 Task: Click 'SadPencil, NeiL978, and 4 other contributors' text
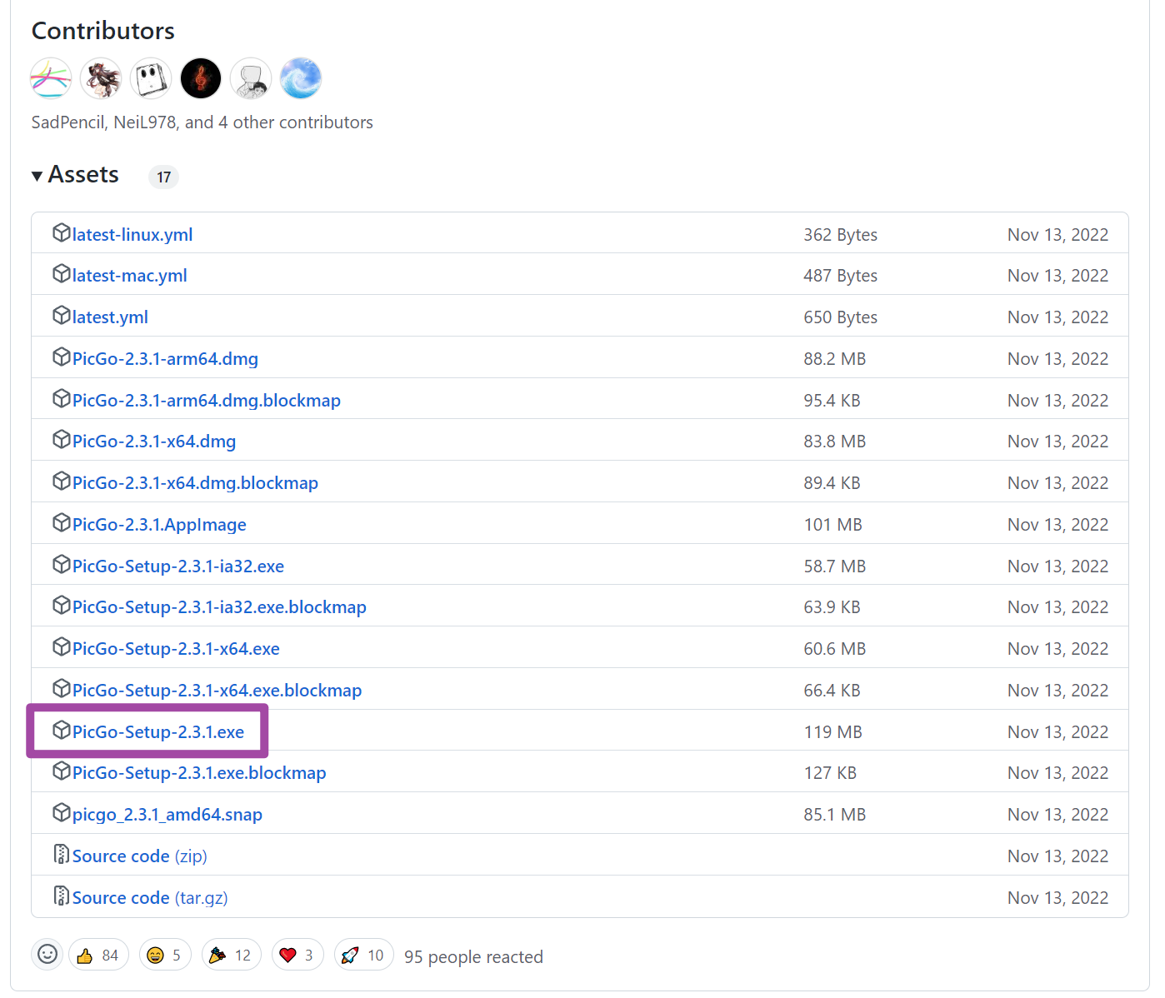(x=202, y=122)
